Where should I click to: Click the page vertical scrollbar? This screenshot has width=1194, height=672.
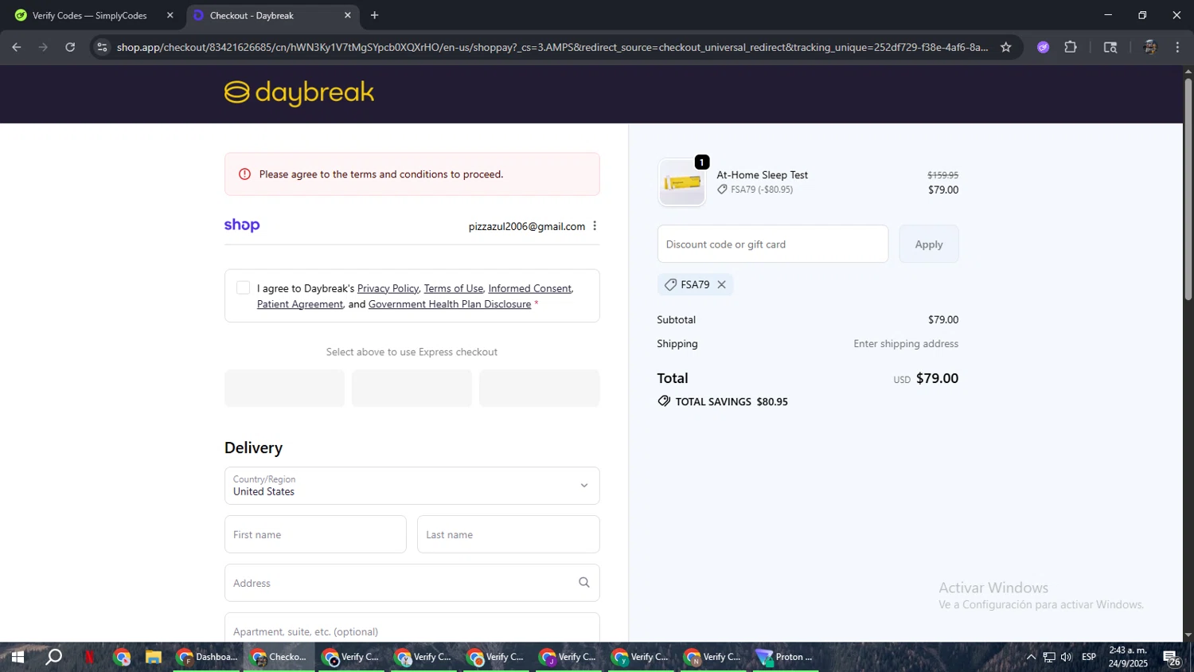tap(1188, 191)
